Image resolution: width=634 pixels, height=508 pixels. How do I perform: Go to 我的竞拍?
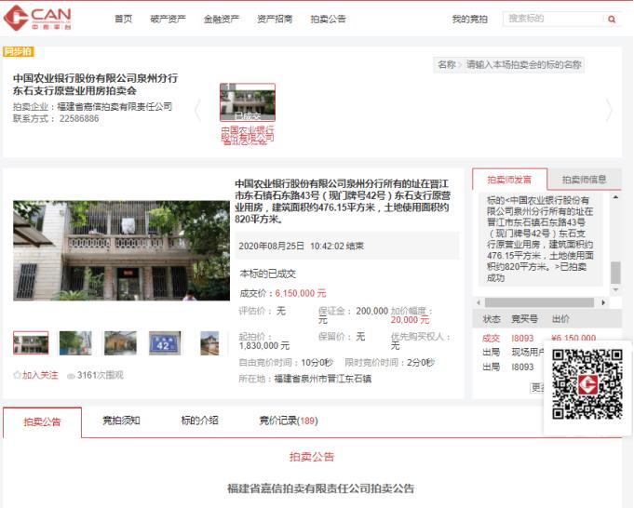469,19
